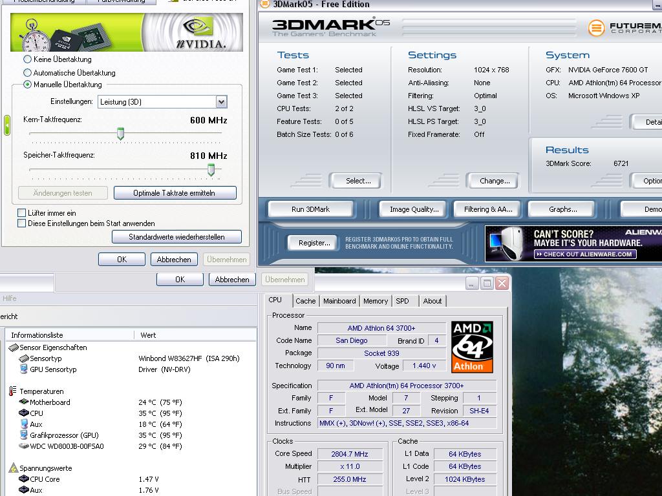Select the Automatische Übertaktung radio option
The width and height of the screenshot is (662, 496).
[x=27, y=72]
